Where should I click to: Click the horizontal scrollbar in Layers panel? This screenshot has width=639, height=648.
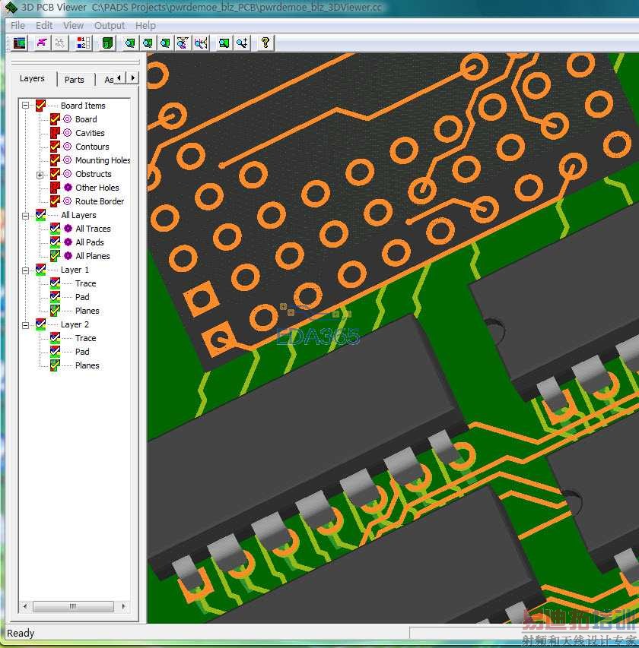(74, 607)
